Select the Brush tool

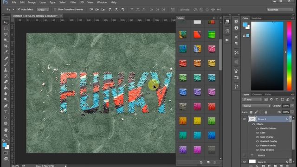(6, 64)
